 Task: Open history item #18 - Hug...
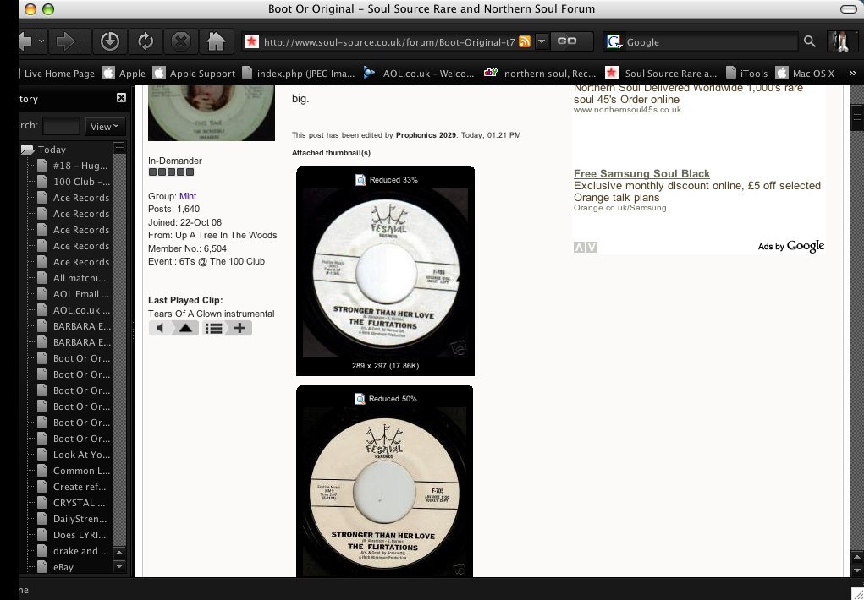(x=74, y=165)
